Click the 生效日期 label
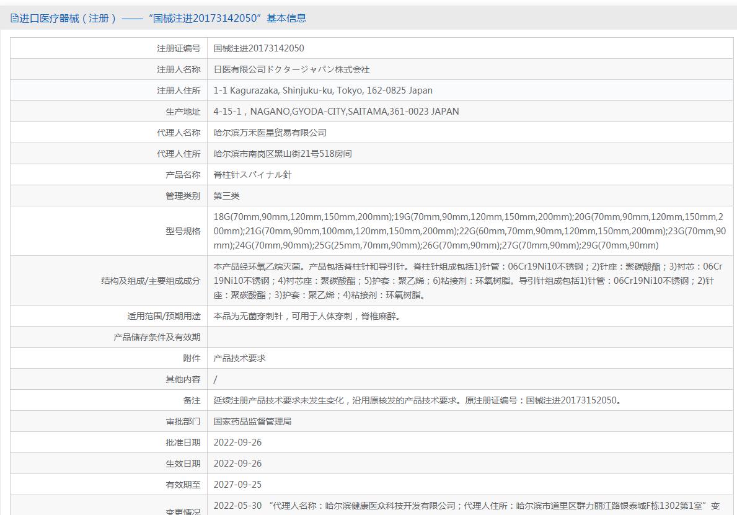The height and width of the screenshot is (515, 737). [183, 464]
